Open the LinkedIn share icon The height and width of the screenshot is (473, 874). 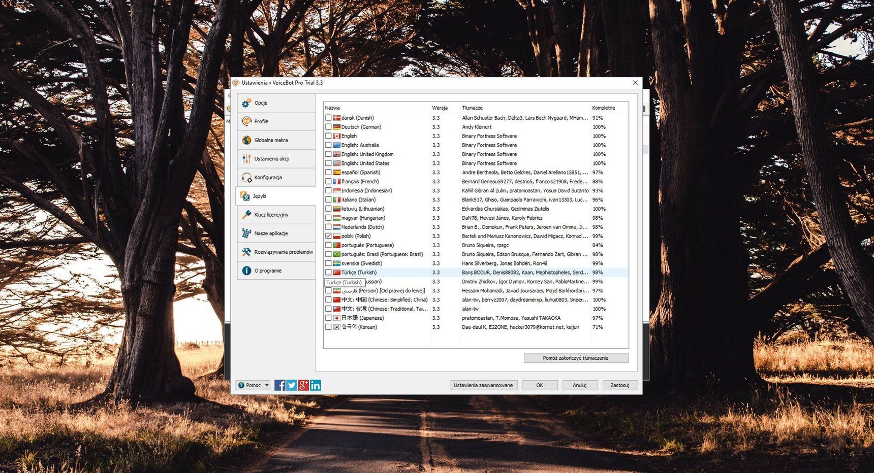tap(316, 385)
